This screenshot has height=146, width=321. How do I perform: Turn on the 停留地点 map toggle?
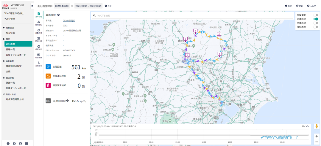(315, 27)
